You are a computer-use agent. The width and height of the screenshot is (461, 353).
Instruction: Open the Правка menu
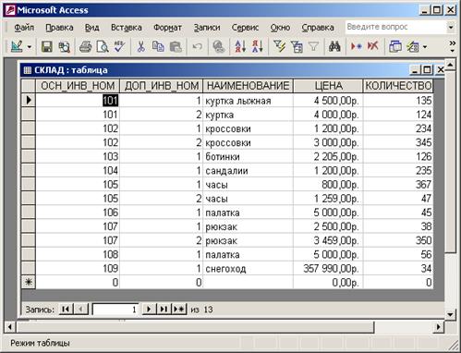[x=59, y=28]
